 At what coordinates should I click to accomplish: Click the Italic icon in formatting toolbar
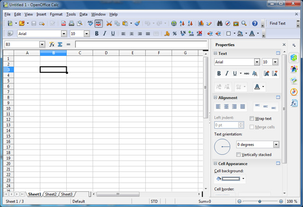(105, 34)
